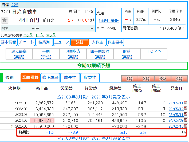
Task: Expand the ▽2000年3月期 link at bottom
Action: (94, 138)
